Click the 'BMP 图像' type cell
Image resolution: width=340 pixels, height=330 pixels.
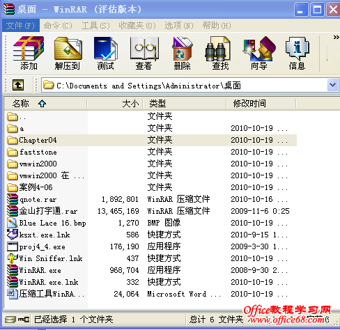tap(164, 223)
